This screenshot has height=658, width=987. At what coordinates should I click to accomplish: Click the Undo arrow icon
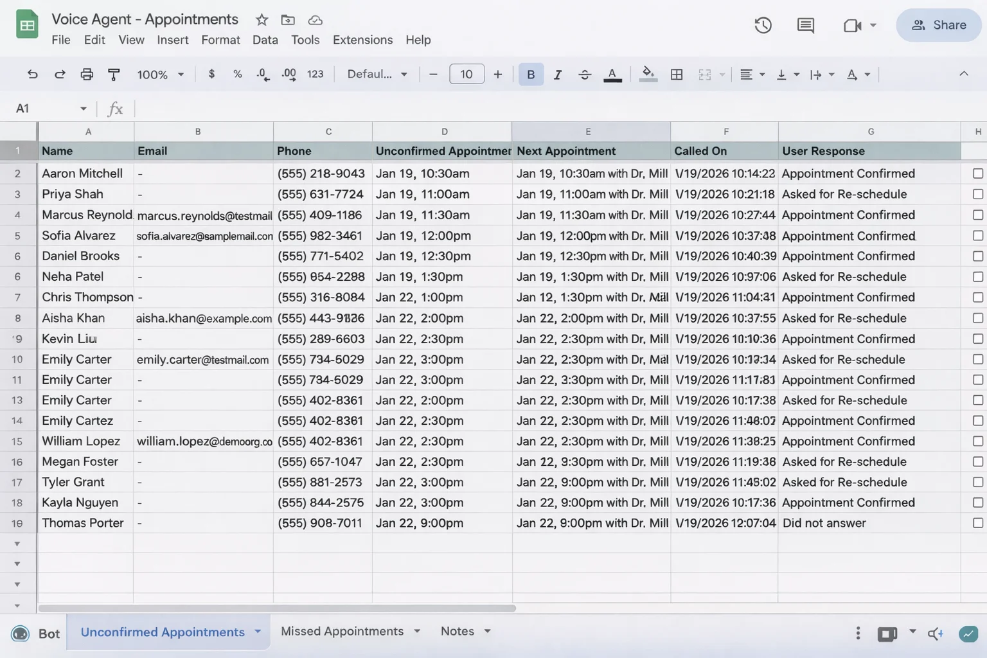pyautogui.click(x=32, y=75)
